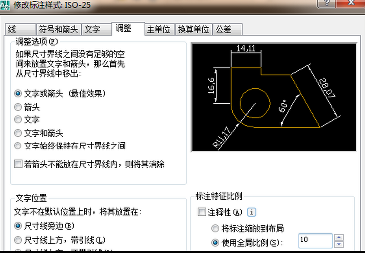Click the dimension preview image
Image resolution: width=365 pixels, height=253 pixels.
[274, 97]
